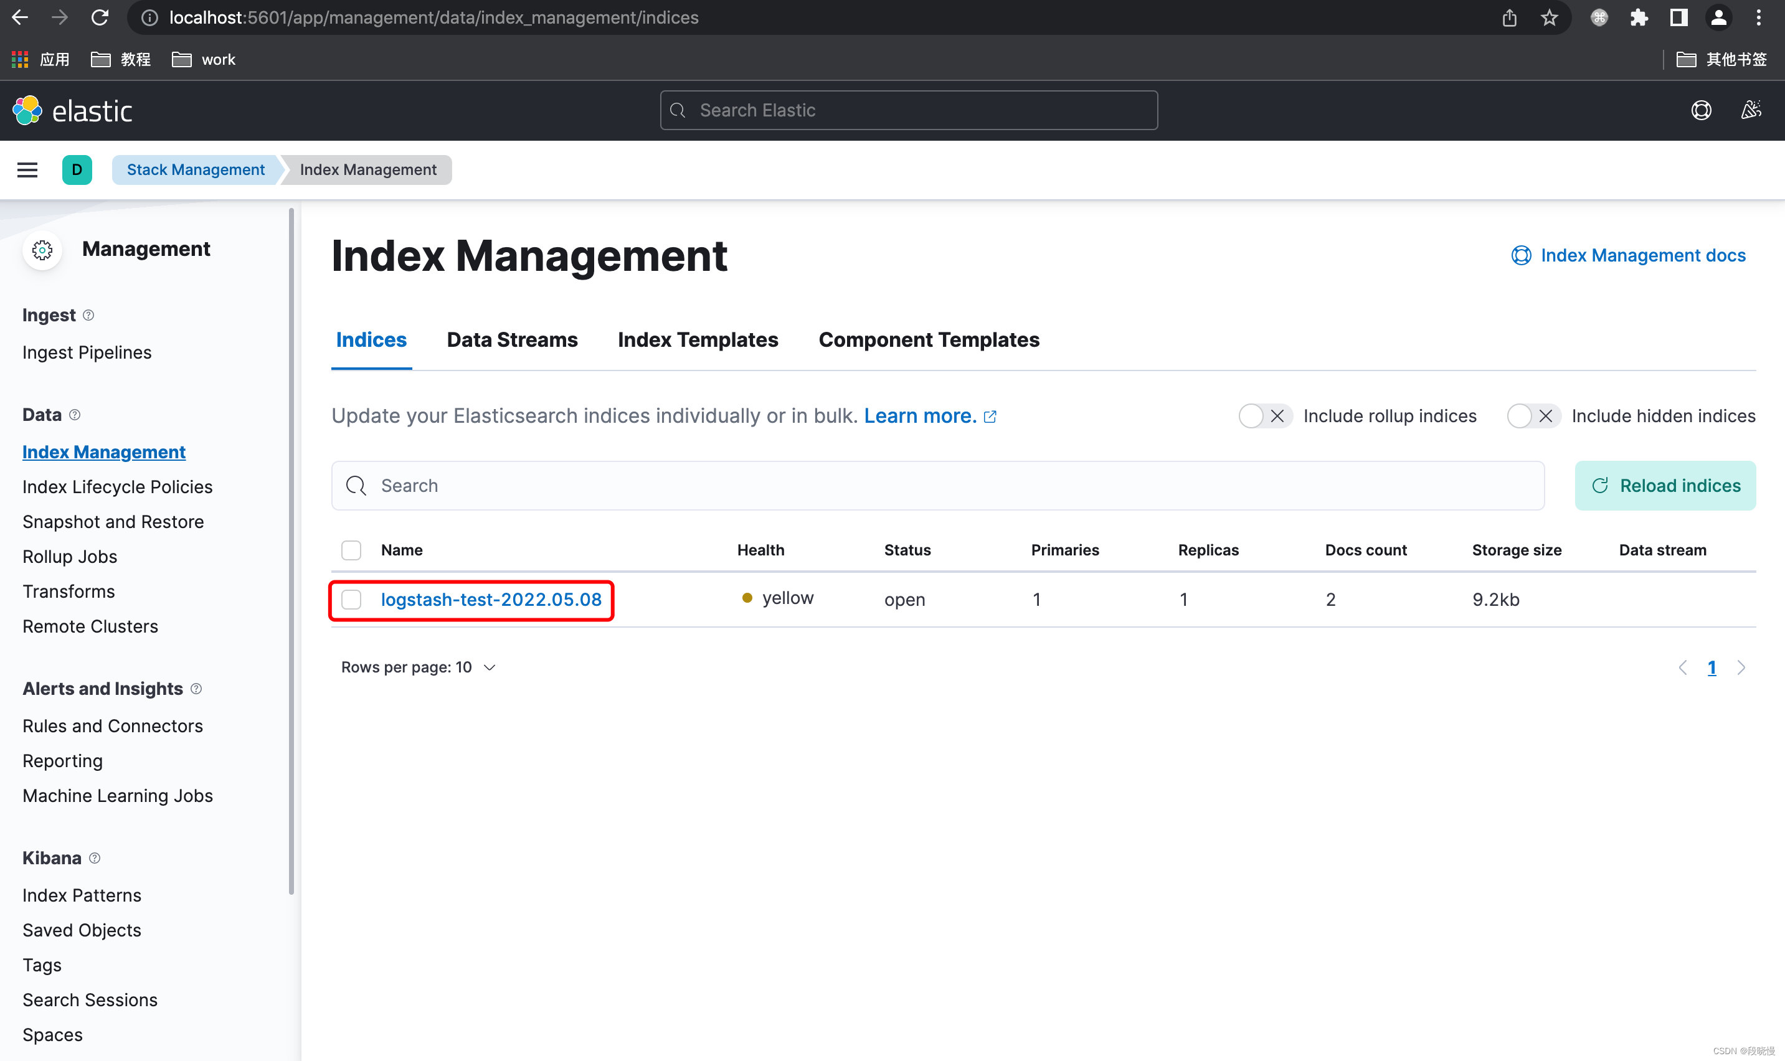Open the browser profile avatar
This screenshot has width=1785, height=1061.
point(1718,18)
